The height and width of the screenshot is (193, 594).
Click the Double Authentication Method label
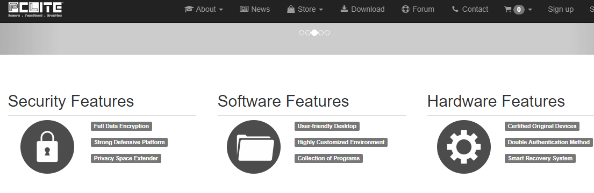(548, 143)
